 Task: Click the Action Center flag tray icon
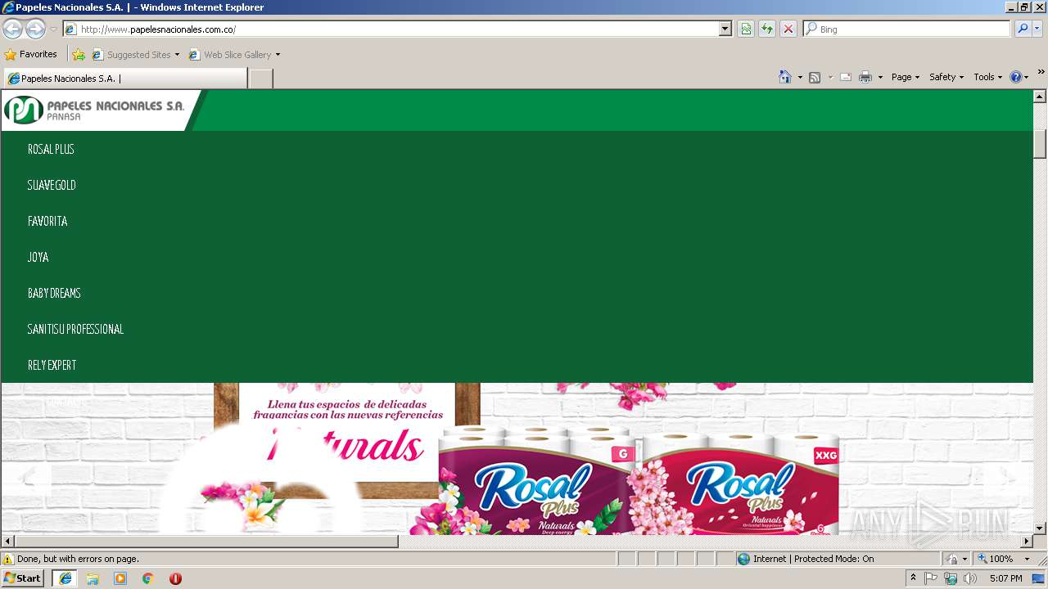point(931,578)
